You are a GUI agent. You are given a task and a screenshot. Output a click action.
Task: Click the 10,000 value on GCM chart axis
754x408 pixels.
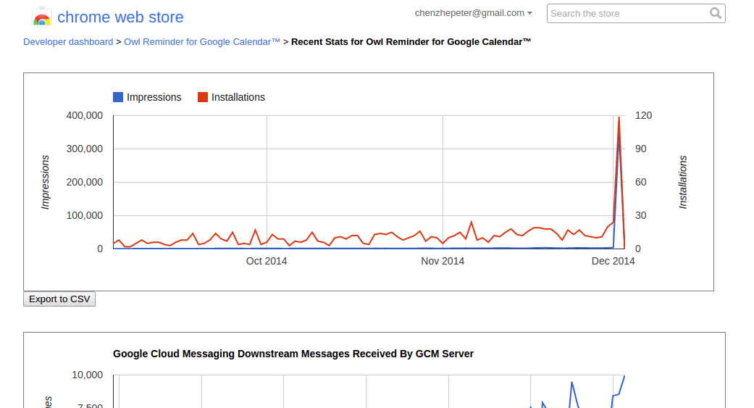coord(88,375)
